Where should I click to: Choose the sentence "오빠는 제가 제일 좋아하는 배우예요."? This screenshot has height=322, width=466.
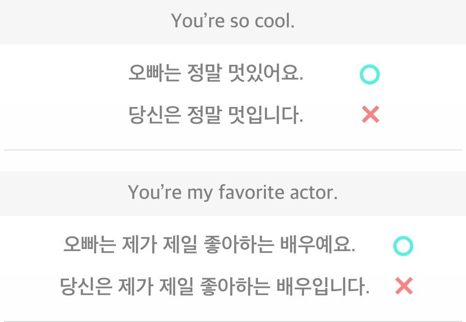coord(209,245)
